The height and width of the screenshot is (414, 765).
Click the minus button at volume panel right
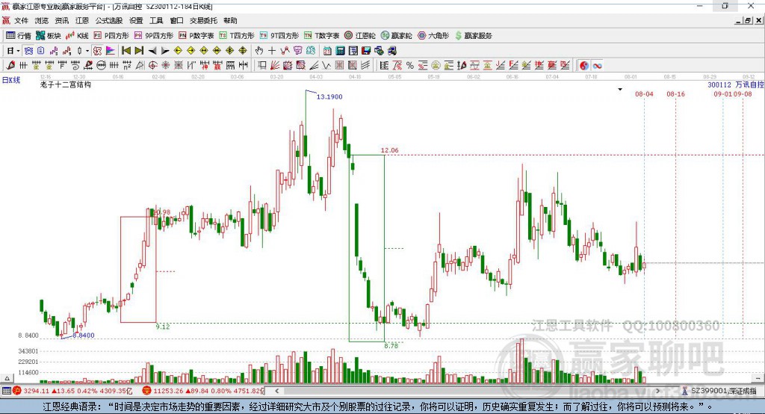coord(758,378)
